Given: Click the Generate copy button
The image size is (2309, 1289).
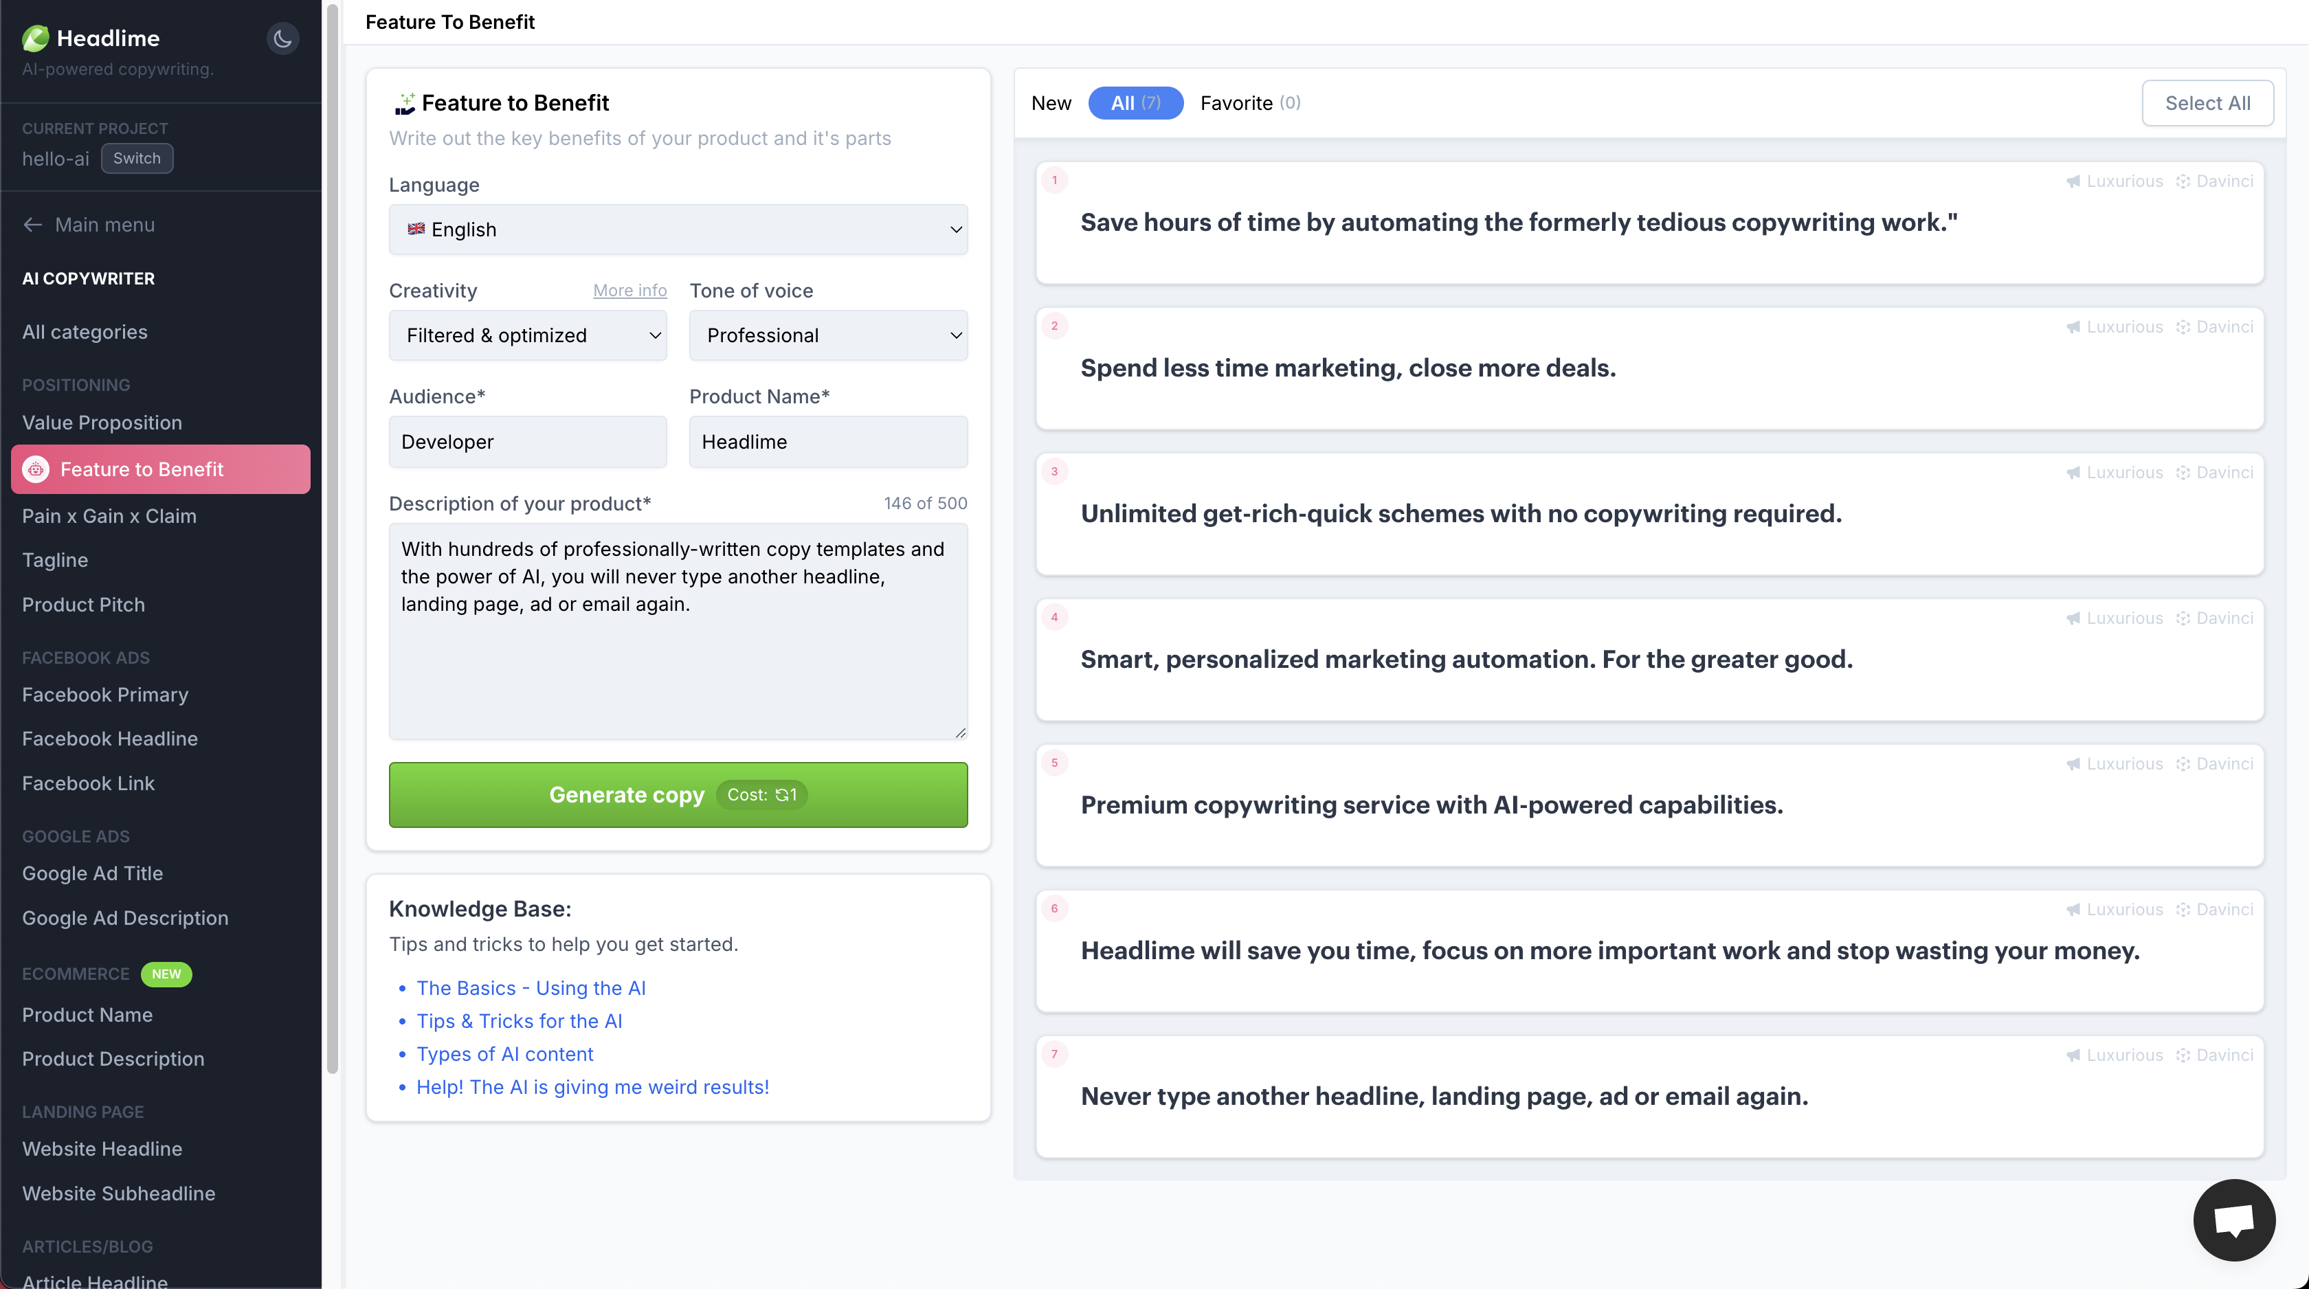Looking at the screenshot, I should [x=678, y=795].
